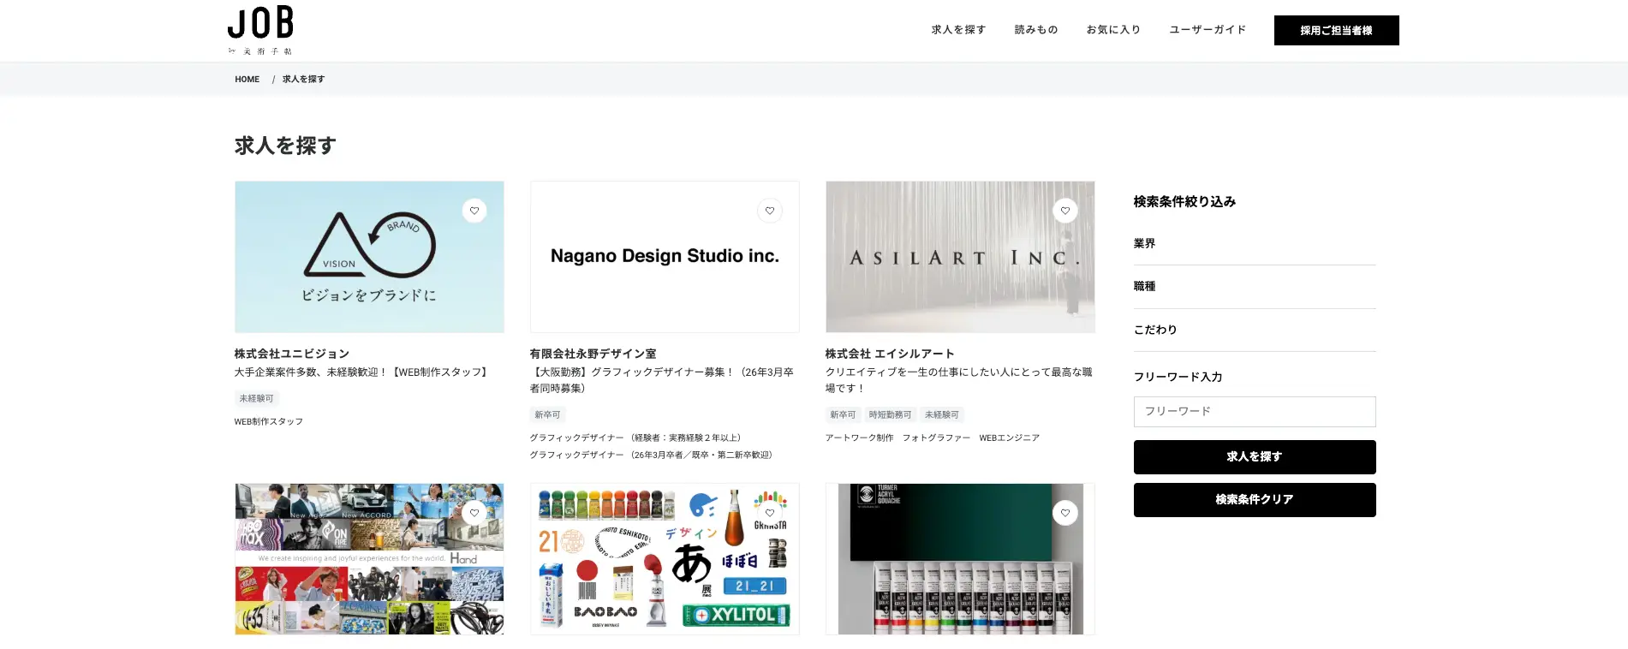The width and height of the screenshot is (1628, 649).
Task: Go to お気に入り in the header
Action: pyautogui.click(x=1113, y=30)
